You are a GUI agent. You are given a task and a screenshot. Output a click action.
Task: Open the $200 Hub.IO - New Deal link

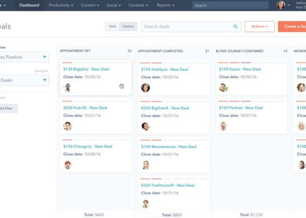pos(85,108)
